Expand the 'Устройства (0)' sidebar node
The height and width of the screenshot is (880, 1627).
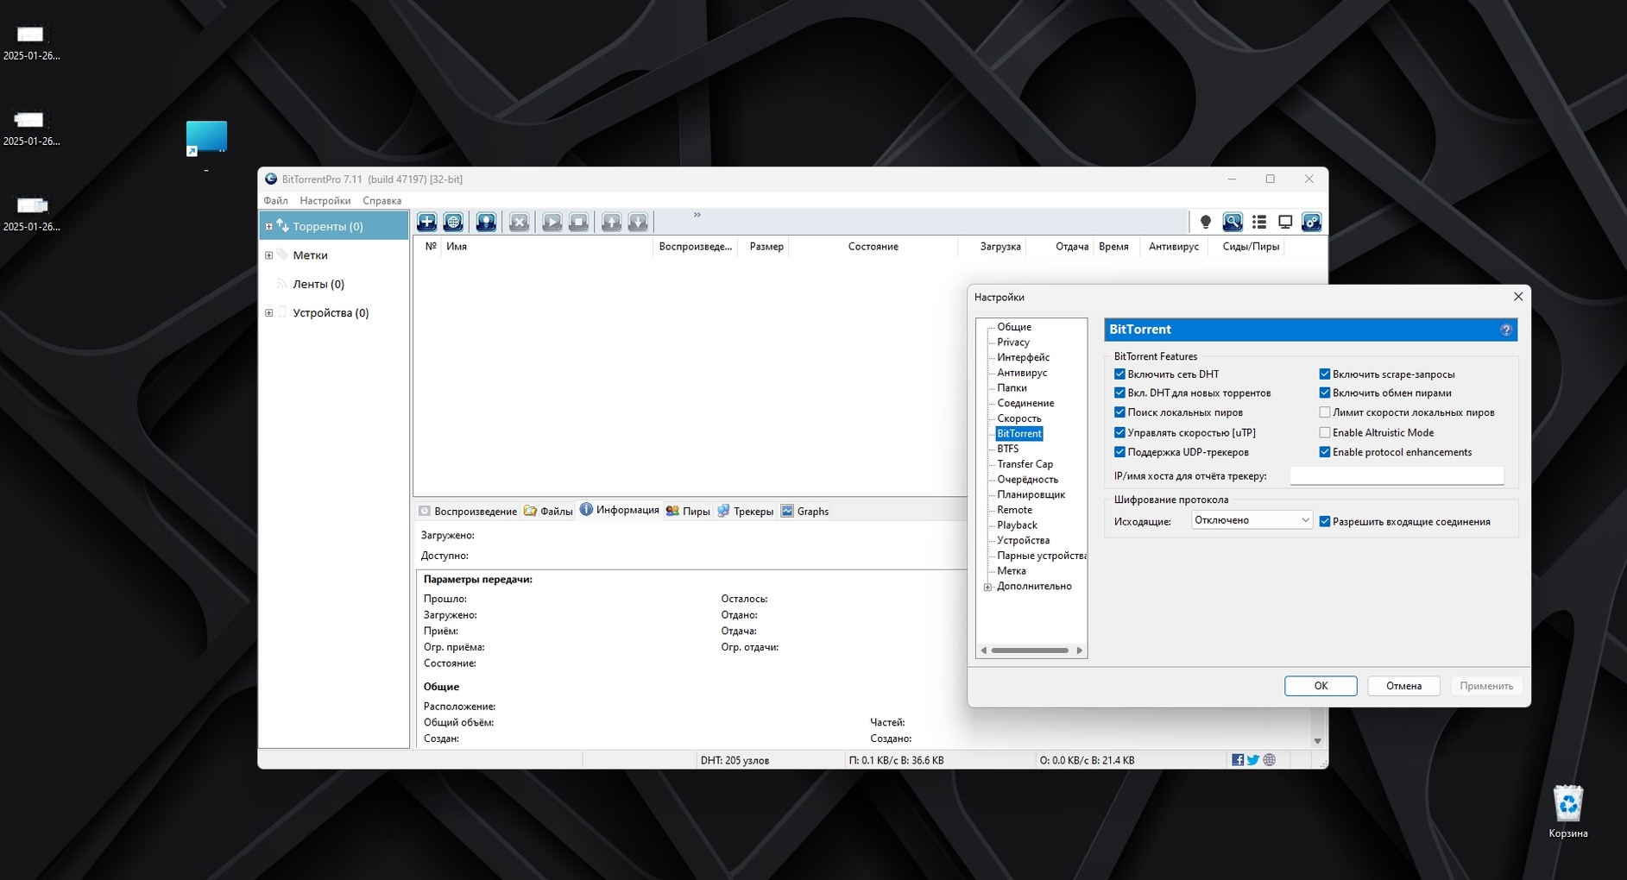pos(268,313)
